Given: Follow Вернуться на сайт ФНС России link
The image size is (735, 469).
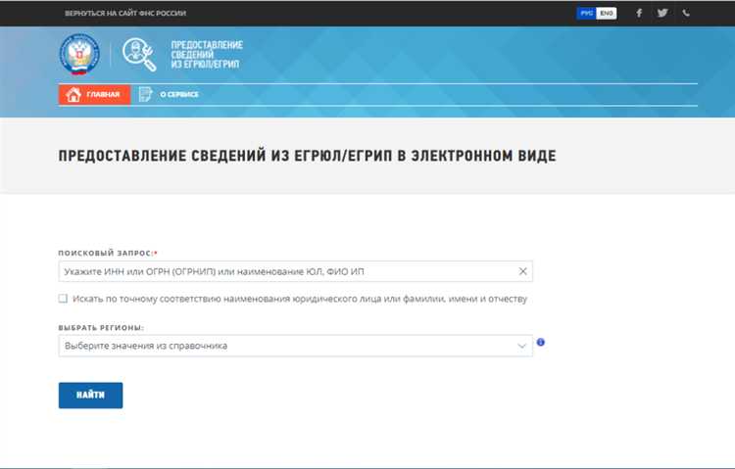Looking at the screenshot, I should [125, 13].
